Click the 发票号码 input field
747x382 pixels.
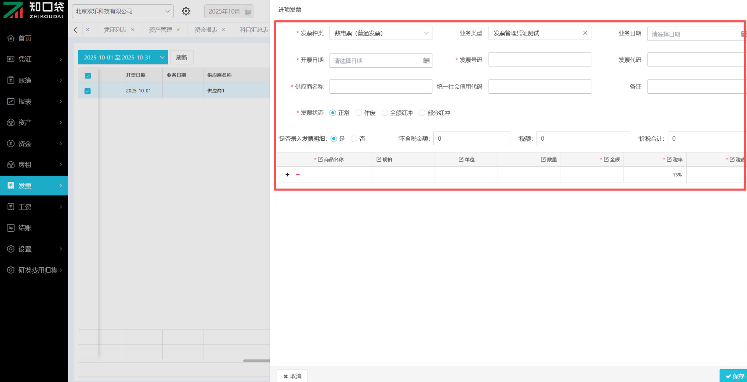[x=540, y=60]
